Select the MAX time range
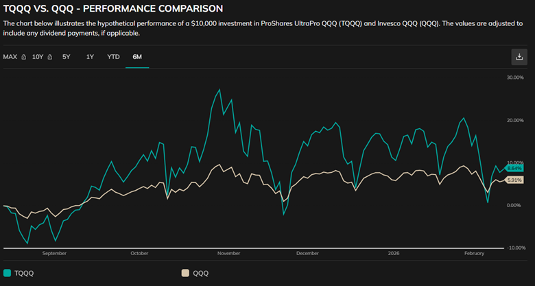Image resolution: width=535 pixels, height=286 pixels. point(10,57)
